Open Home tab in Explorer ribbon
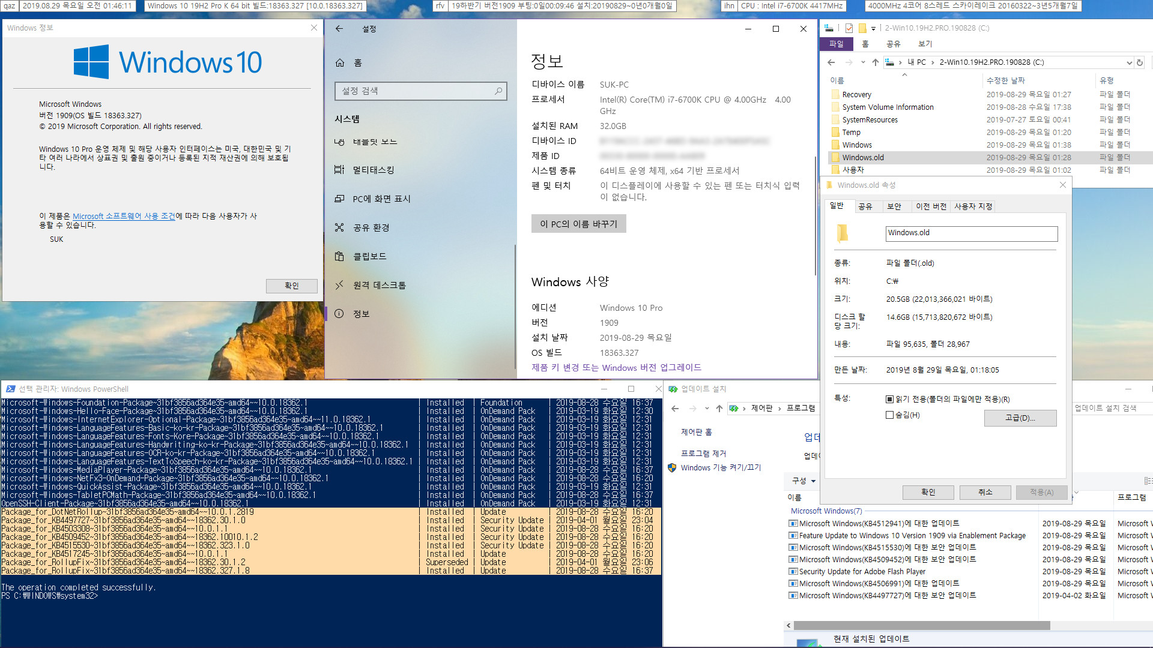The width and height of the screenshot is (1153, 648). tap(865, 44)
